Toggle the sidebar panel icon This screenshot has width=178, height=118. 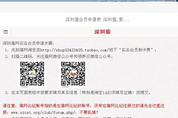click(x=6, y=32)
